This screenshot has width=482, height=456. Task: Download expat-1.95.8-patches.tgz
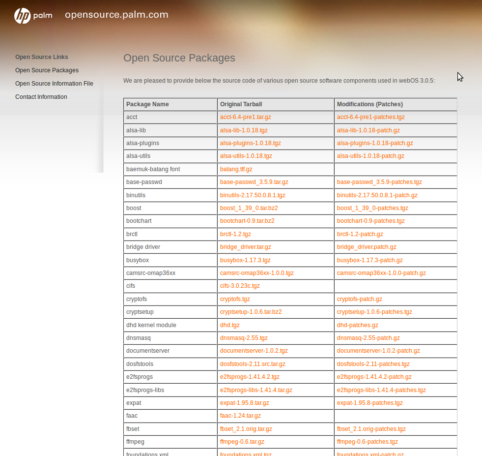[x=370, y=403]
